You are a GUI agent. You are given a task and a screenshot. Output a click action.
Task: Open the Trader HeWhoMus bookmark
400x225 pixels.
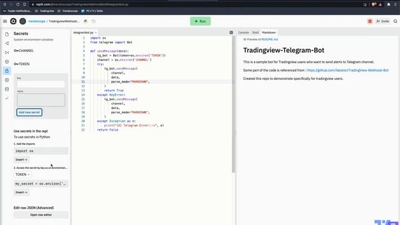(x=17, y=11)
